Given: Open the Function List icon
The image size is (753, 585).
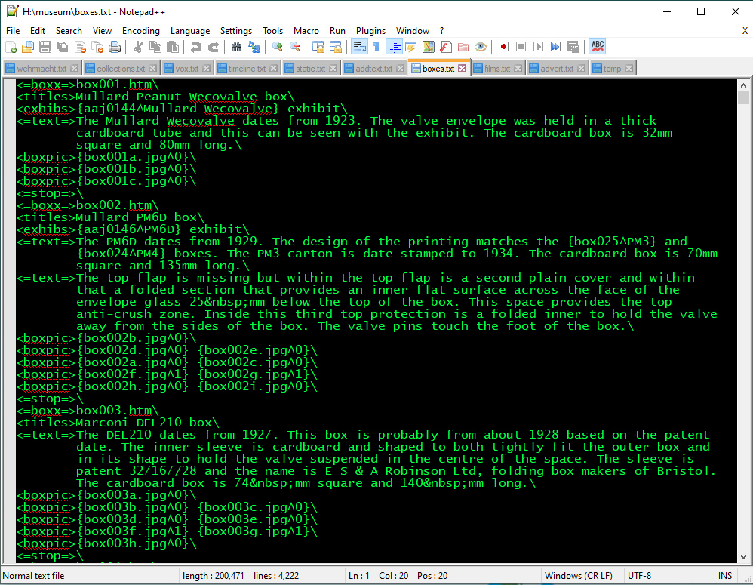Looking at the screenshot, I should pos(446,47).
